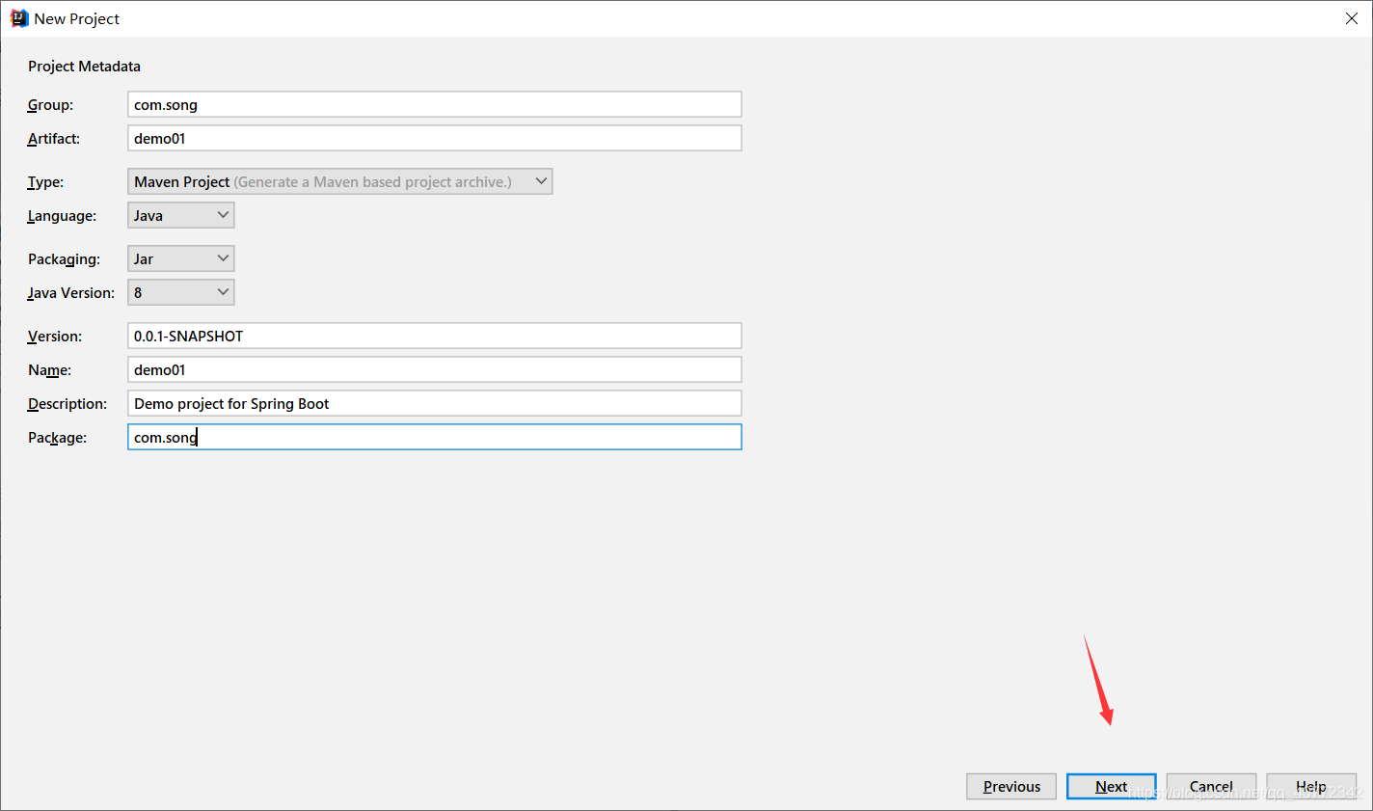Screen dimensions: 1373x811
Task: Open the Type dropdown showing Maven Project
Action: click(340, 181)
